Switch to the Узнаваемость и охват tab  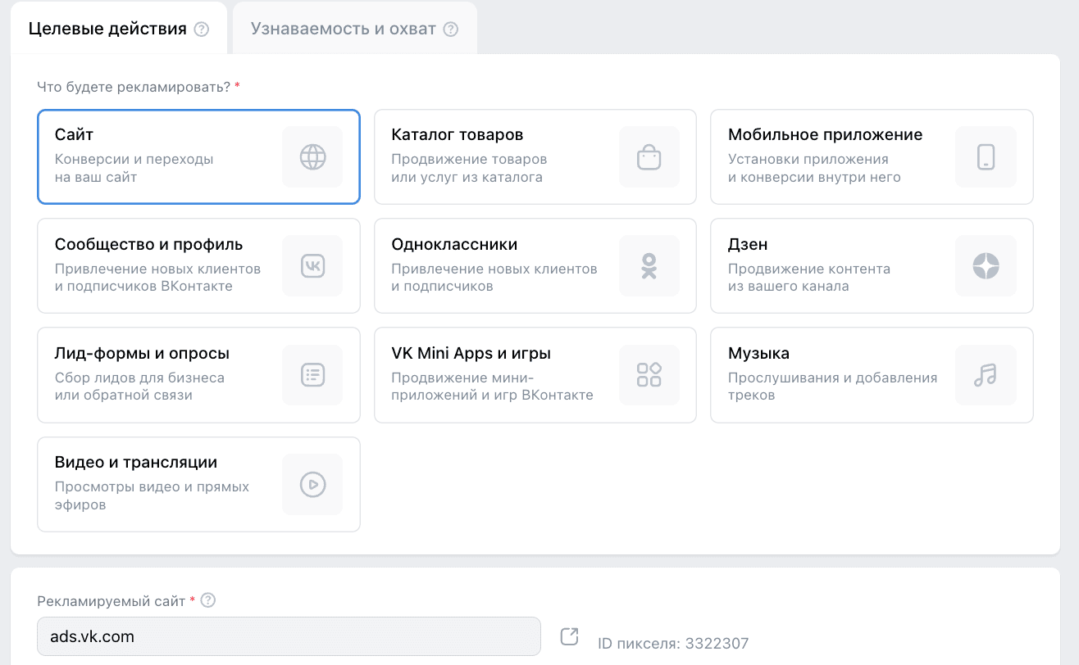pos(354,29)
